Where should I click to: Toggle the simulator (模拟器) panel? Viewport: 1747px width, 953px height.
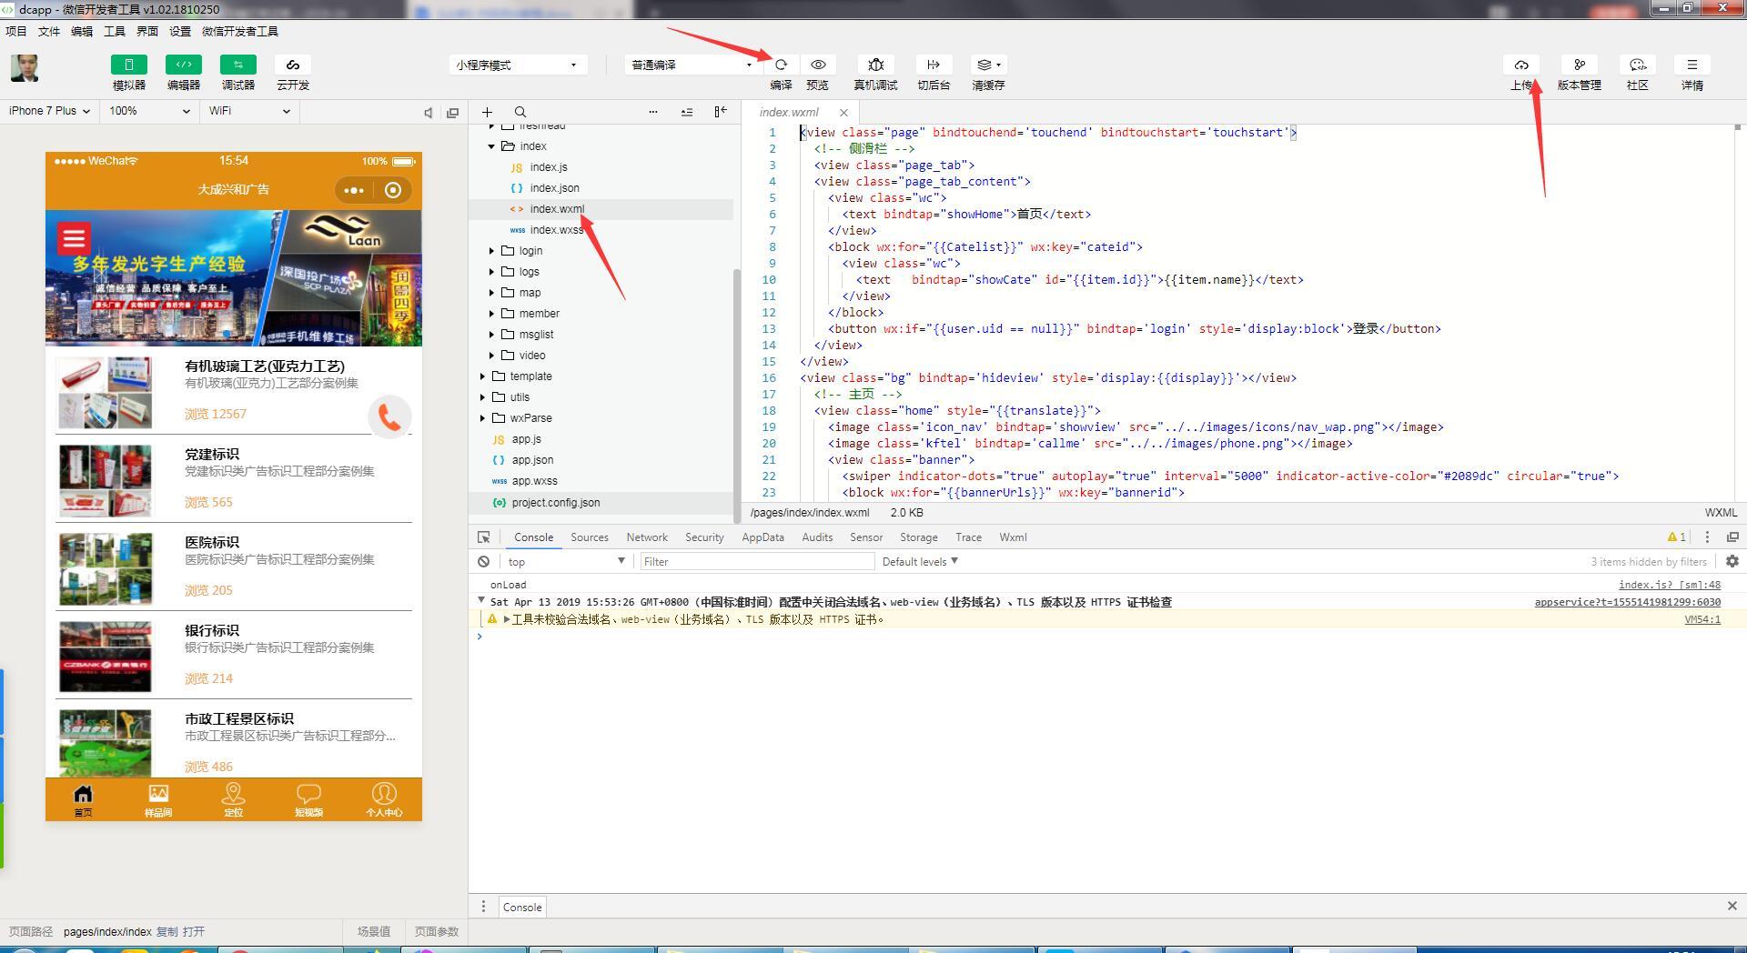pyautogui.click(x=129, y=65)
